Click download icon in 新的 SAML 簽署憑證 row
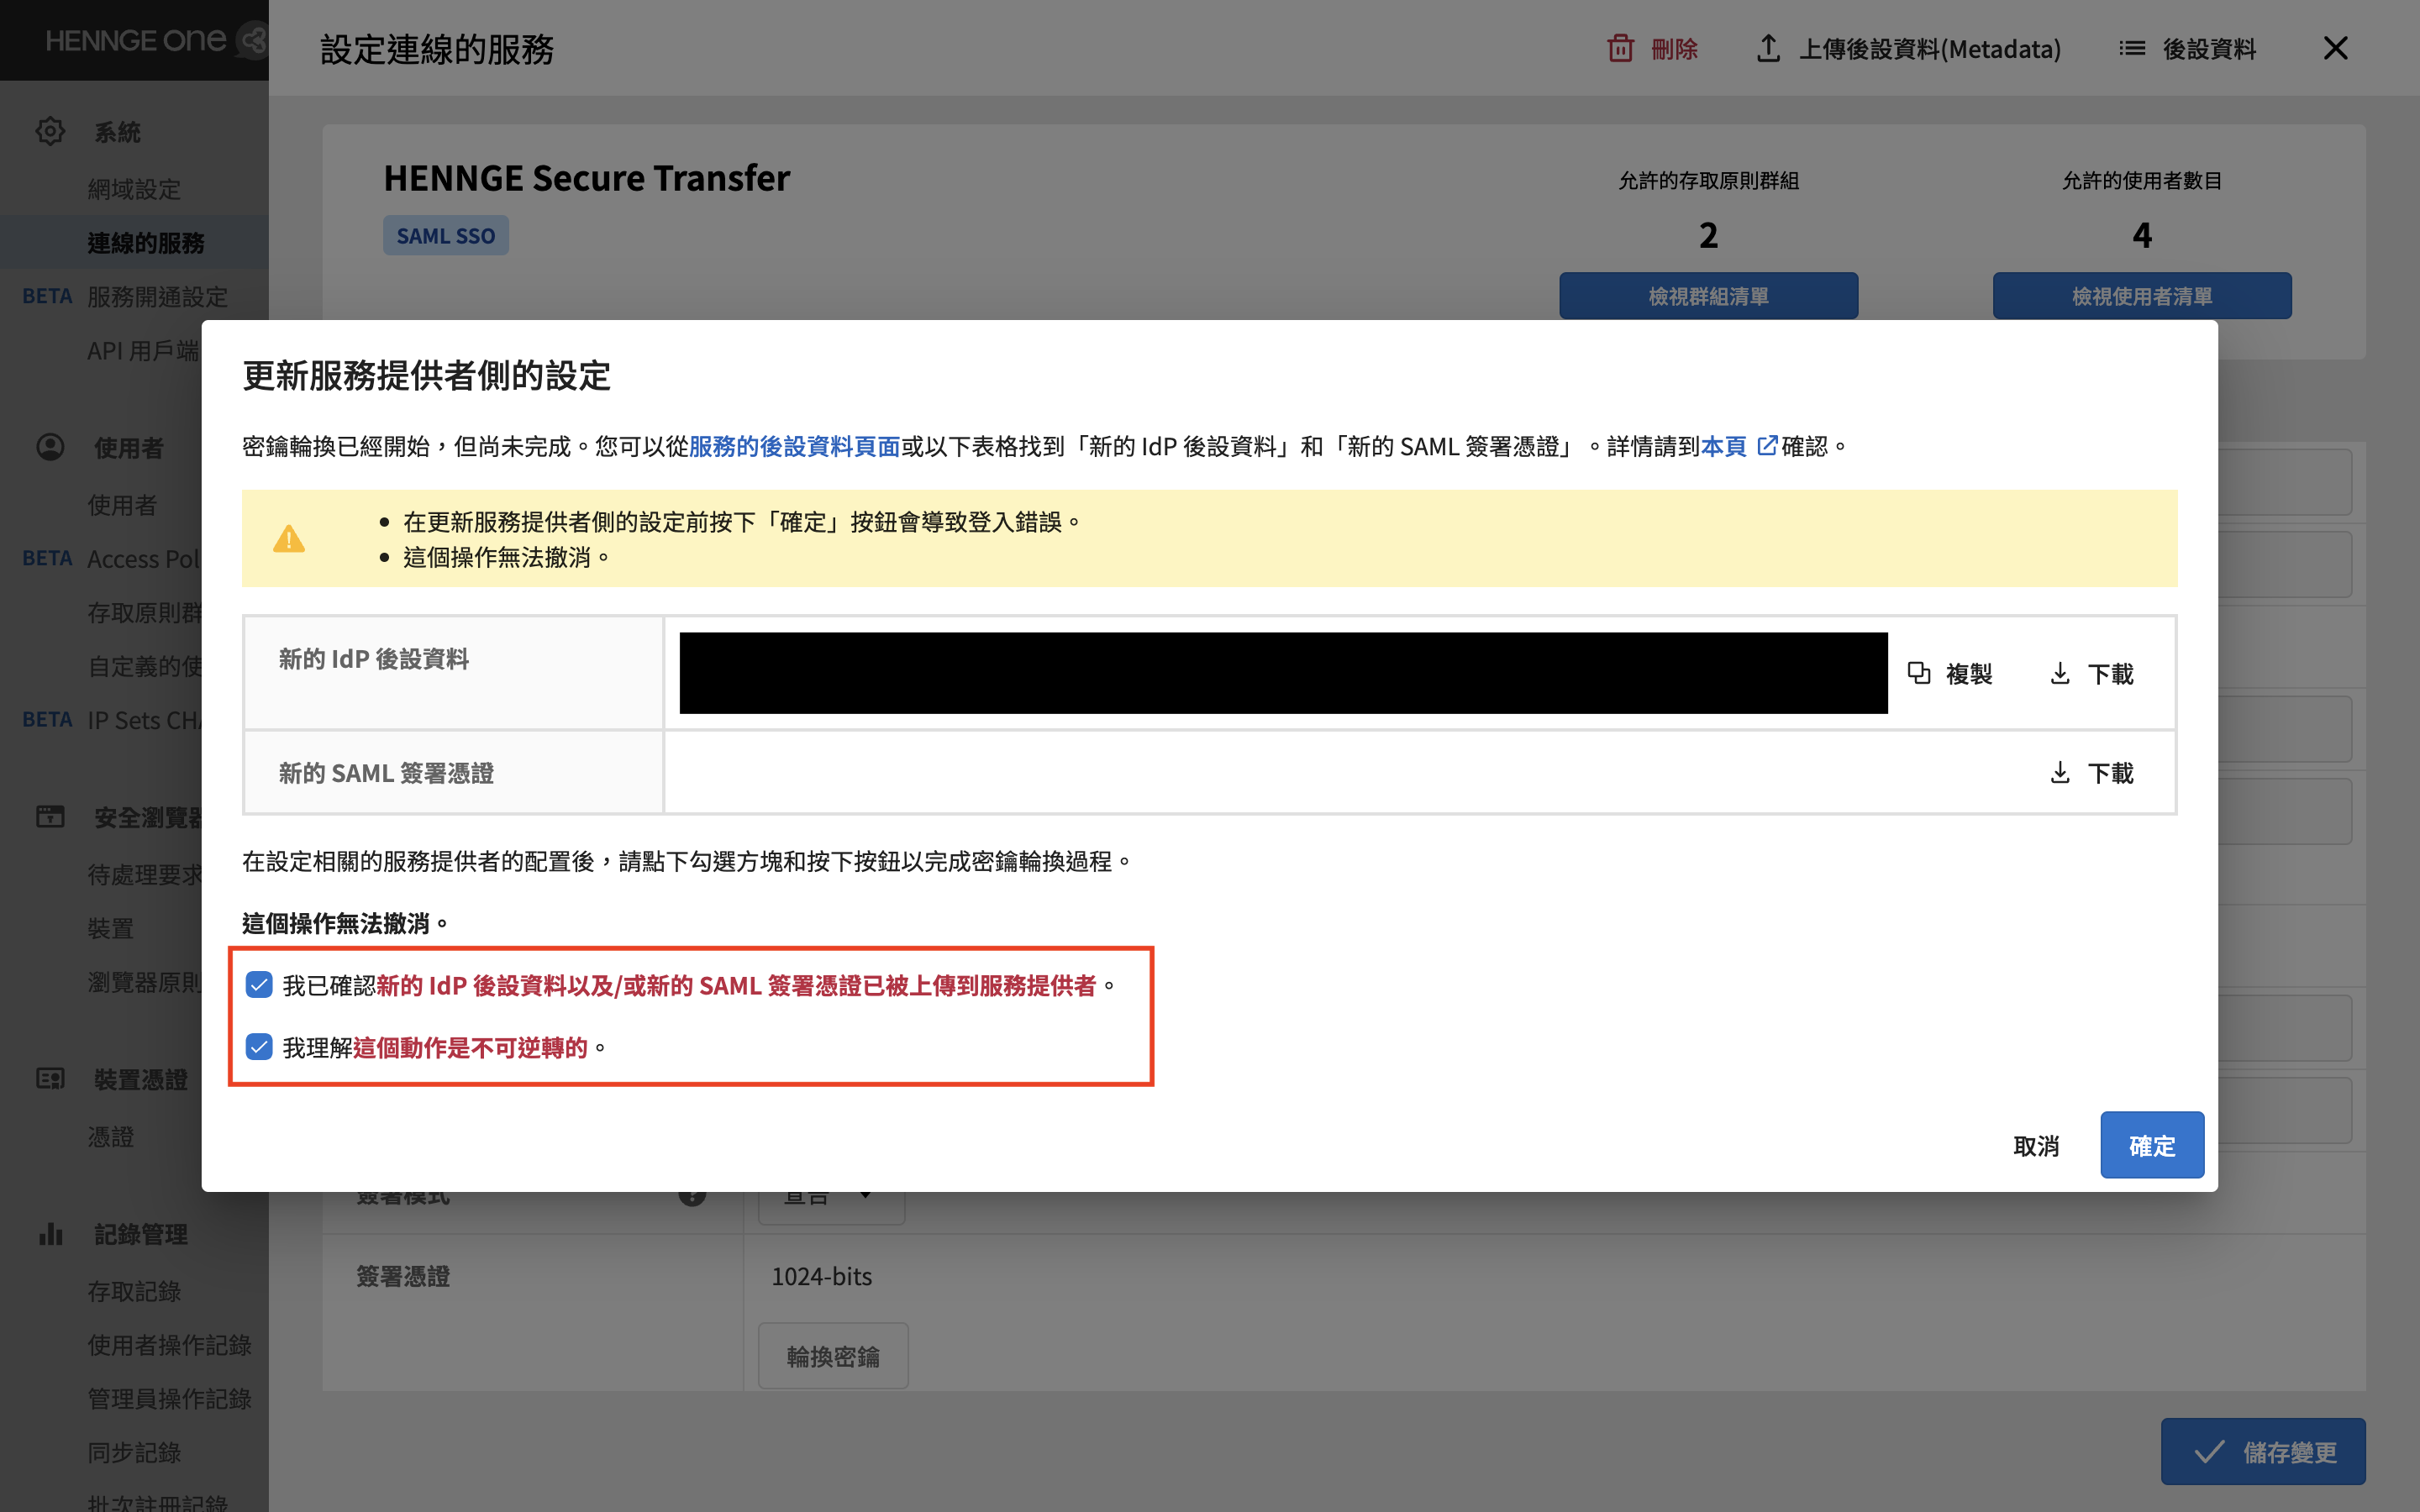Viewport: 2420px width, 1512px height. [x=2059, y=773]
